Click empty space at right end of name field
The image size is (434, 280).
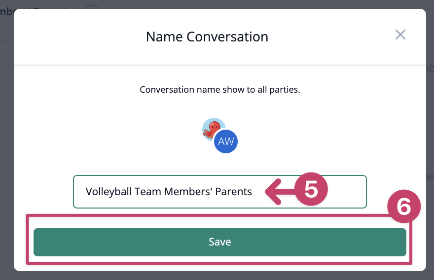tap(347, 191)
